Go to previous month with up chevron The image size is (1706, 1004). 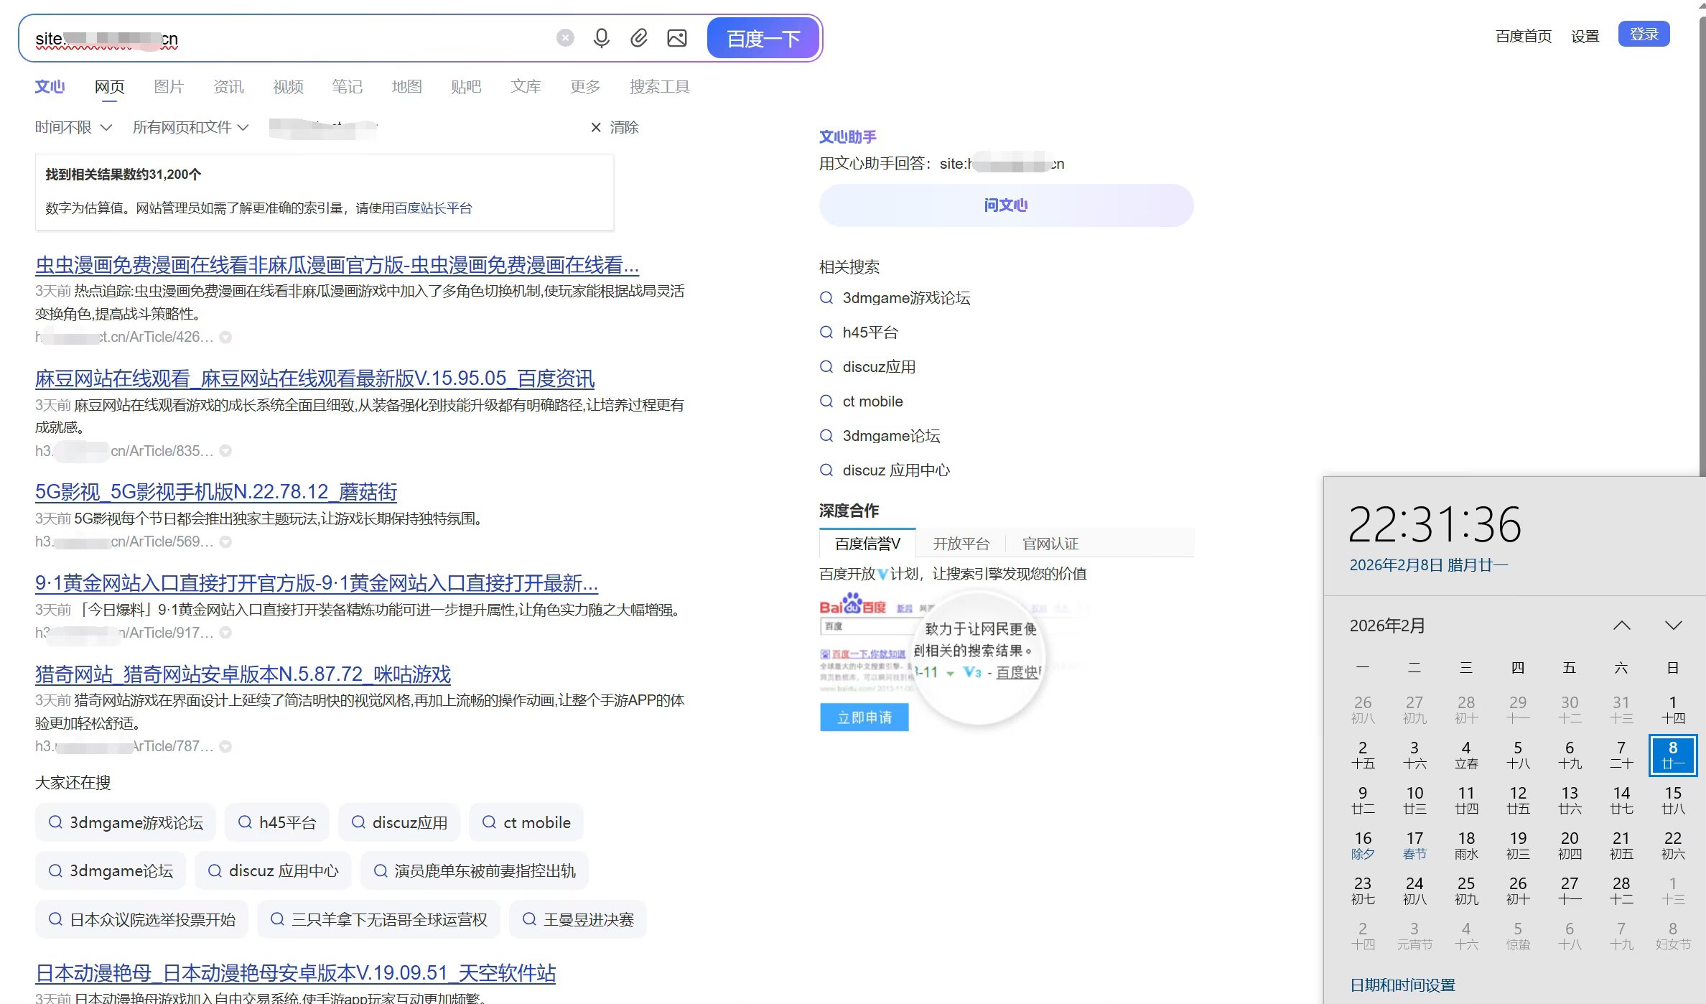(x=1621, y=626)
